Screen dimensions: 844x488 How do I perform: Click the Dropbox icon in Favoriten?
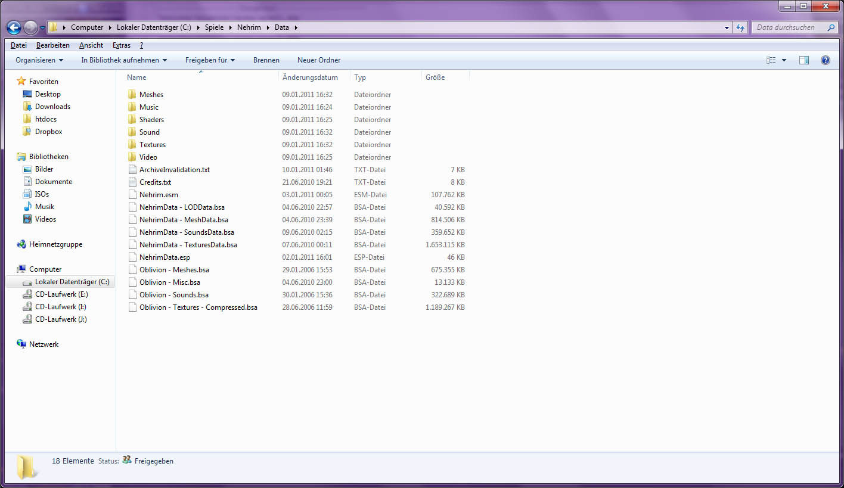27,132
